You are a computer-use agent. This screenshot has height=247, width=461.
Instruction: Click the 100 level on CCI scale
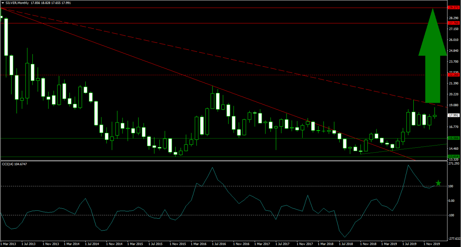[451, 186]
